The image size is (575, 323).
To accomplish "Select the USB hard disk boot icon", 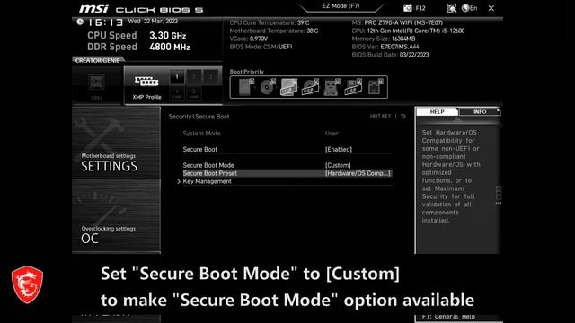I will [x=288, y=87].
